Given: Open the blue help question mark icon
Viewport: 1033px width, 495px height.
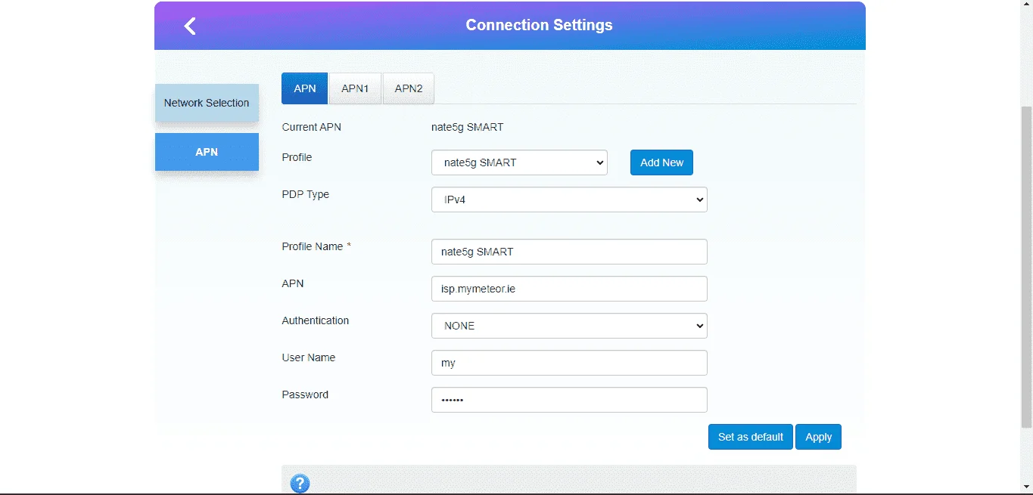Looking at the screenshot, I should pos(300,484).
